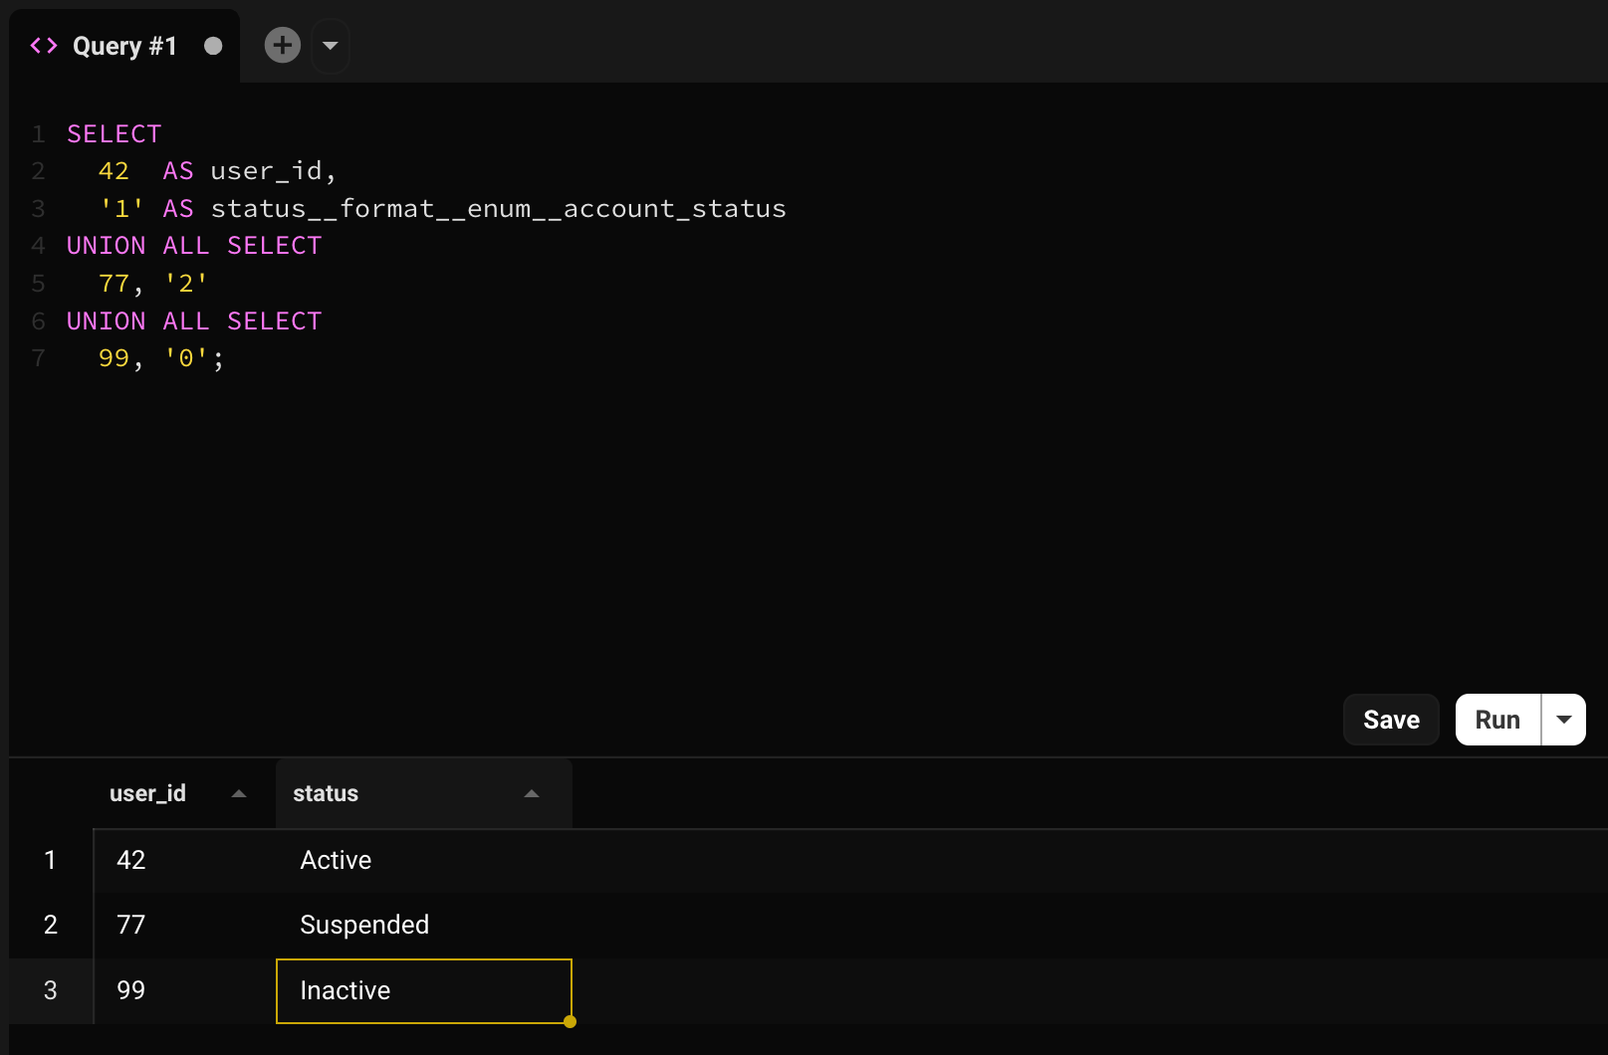Click the selection fill handle on Inactive cell
This screenshot has width=1608, height=1055.
point(570,1022)
